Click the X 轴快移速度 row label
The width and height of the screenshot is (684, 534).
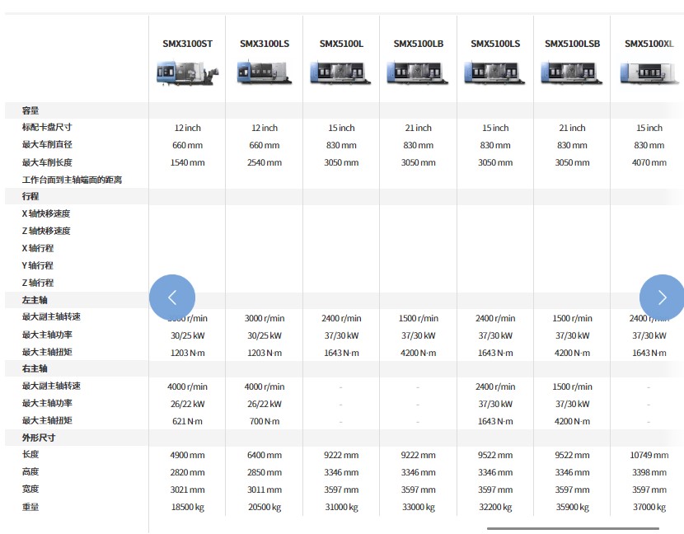click(x=46, y=213)
